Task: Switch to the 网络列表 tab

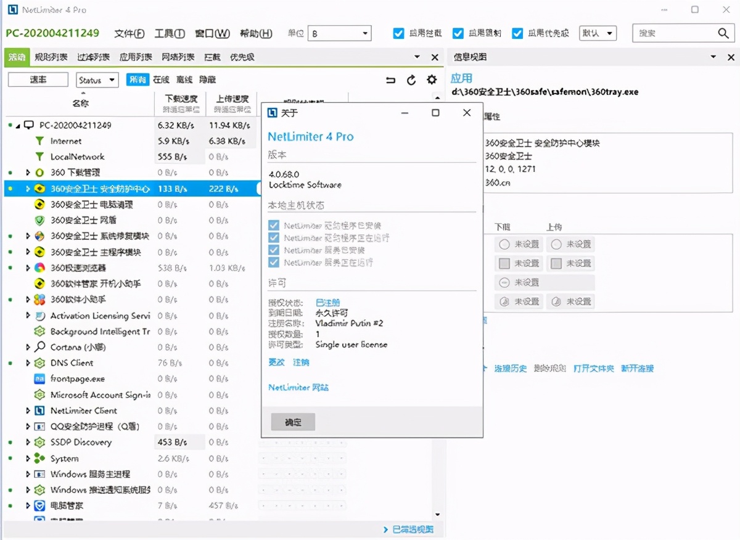Action: (x=178, y=57)
